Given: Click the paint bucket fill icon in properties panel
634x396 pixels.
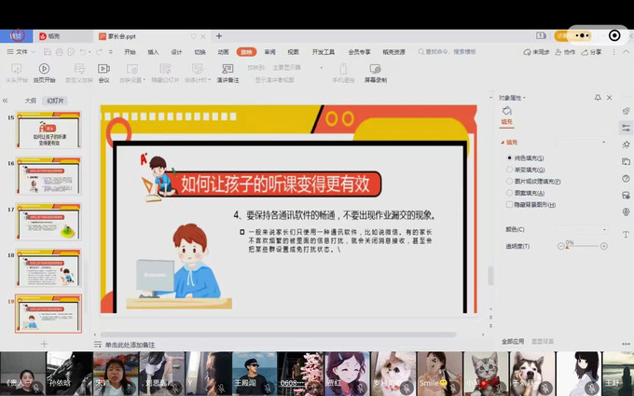Looking at the screenshot, I should coord(506,111).
